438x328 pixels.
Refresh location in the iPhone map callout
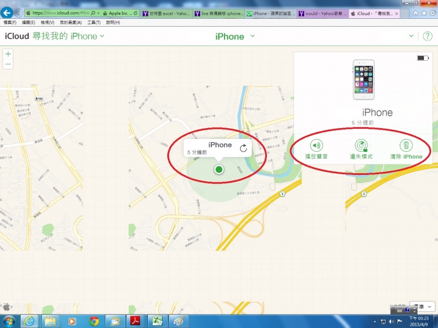(x=243, y=148)
